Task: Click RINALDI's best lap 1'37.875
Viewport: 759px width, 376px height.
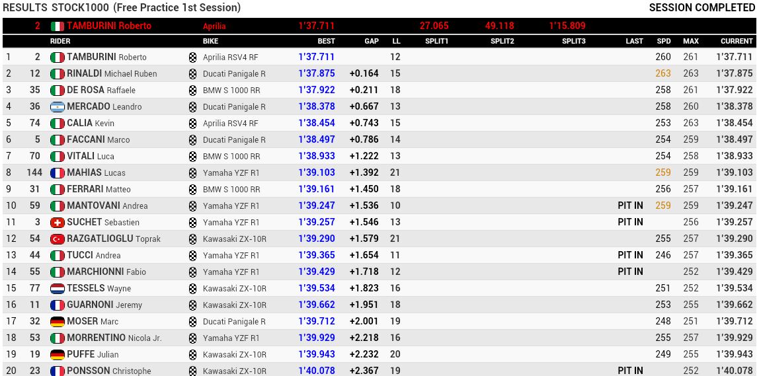Action: coord(317,74)
